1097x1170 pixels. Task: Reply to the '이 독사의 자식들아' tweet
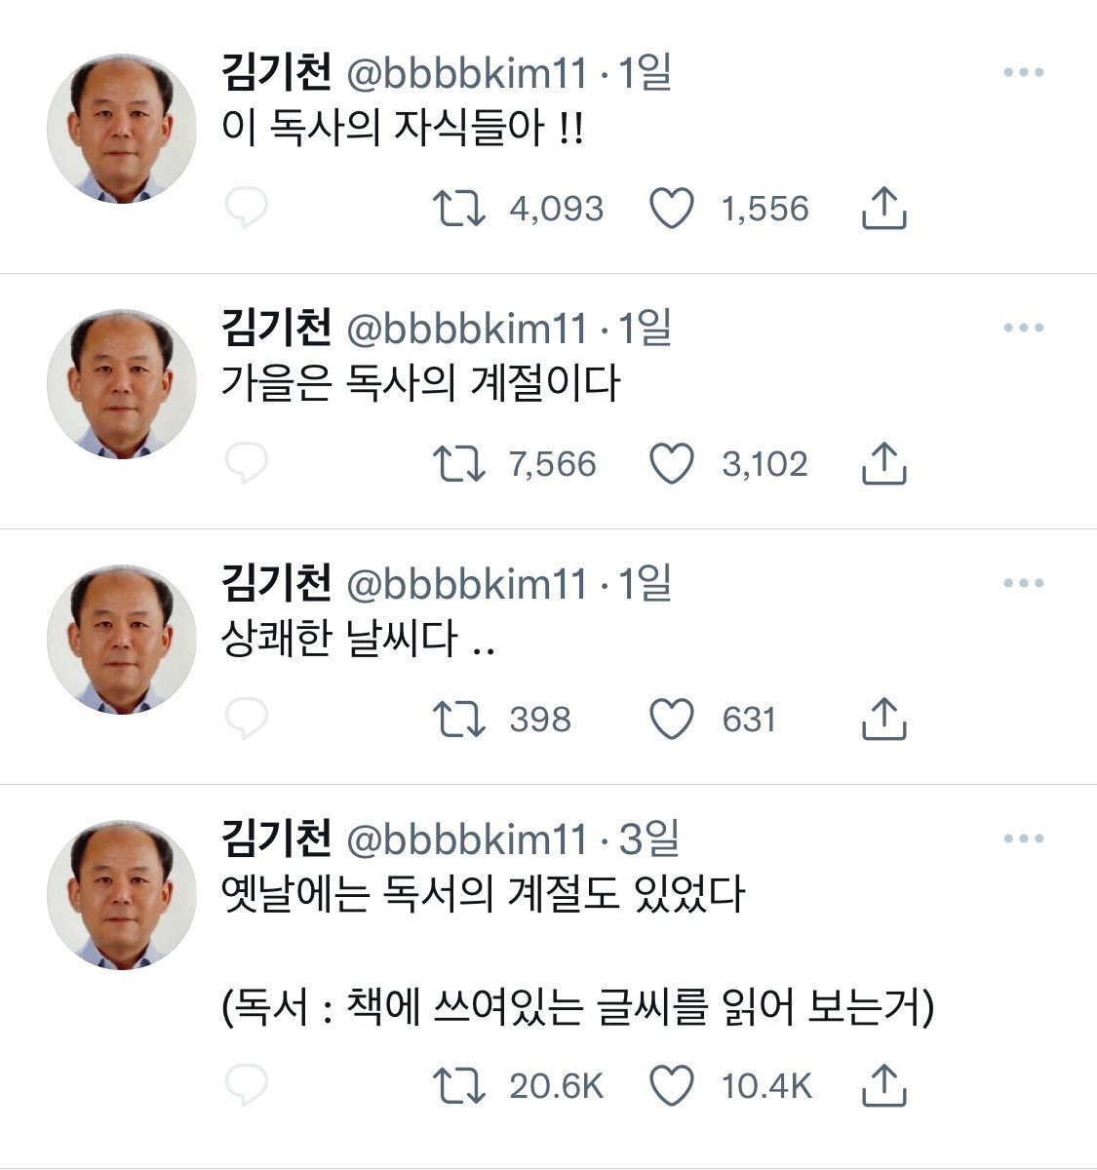click(x=246, y=209)
